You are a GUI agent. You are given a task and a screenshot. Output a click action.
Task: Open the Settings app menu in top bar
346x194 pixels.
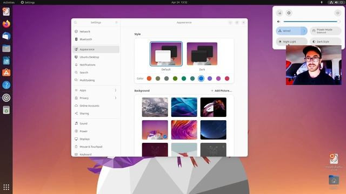point(28,2)
